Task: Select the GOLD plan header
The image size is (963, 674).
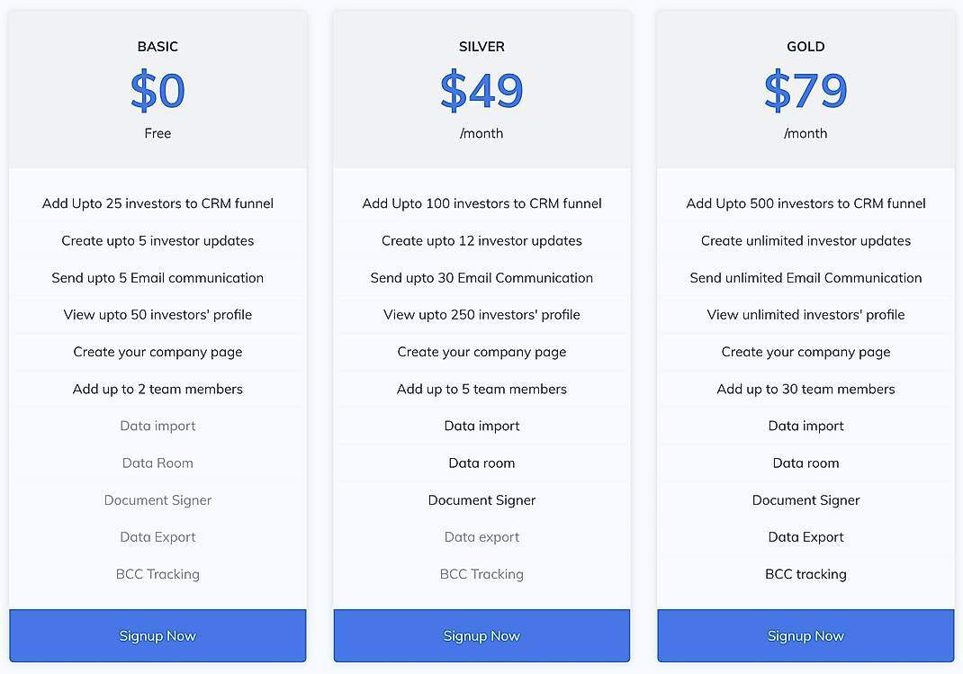Action: click(x=805, y=46)
